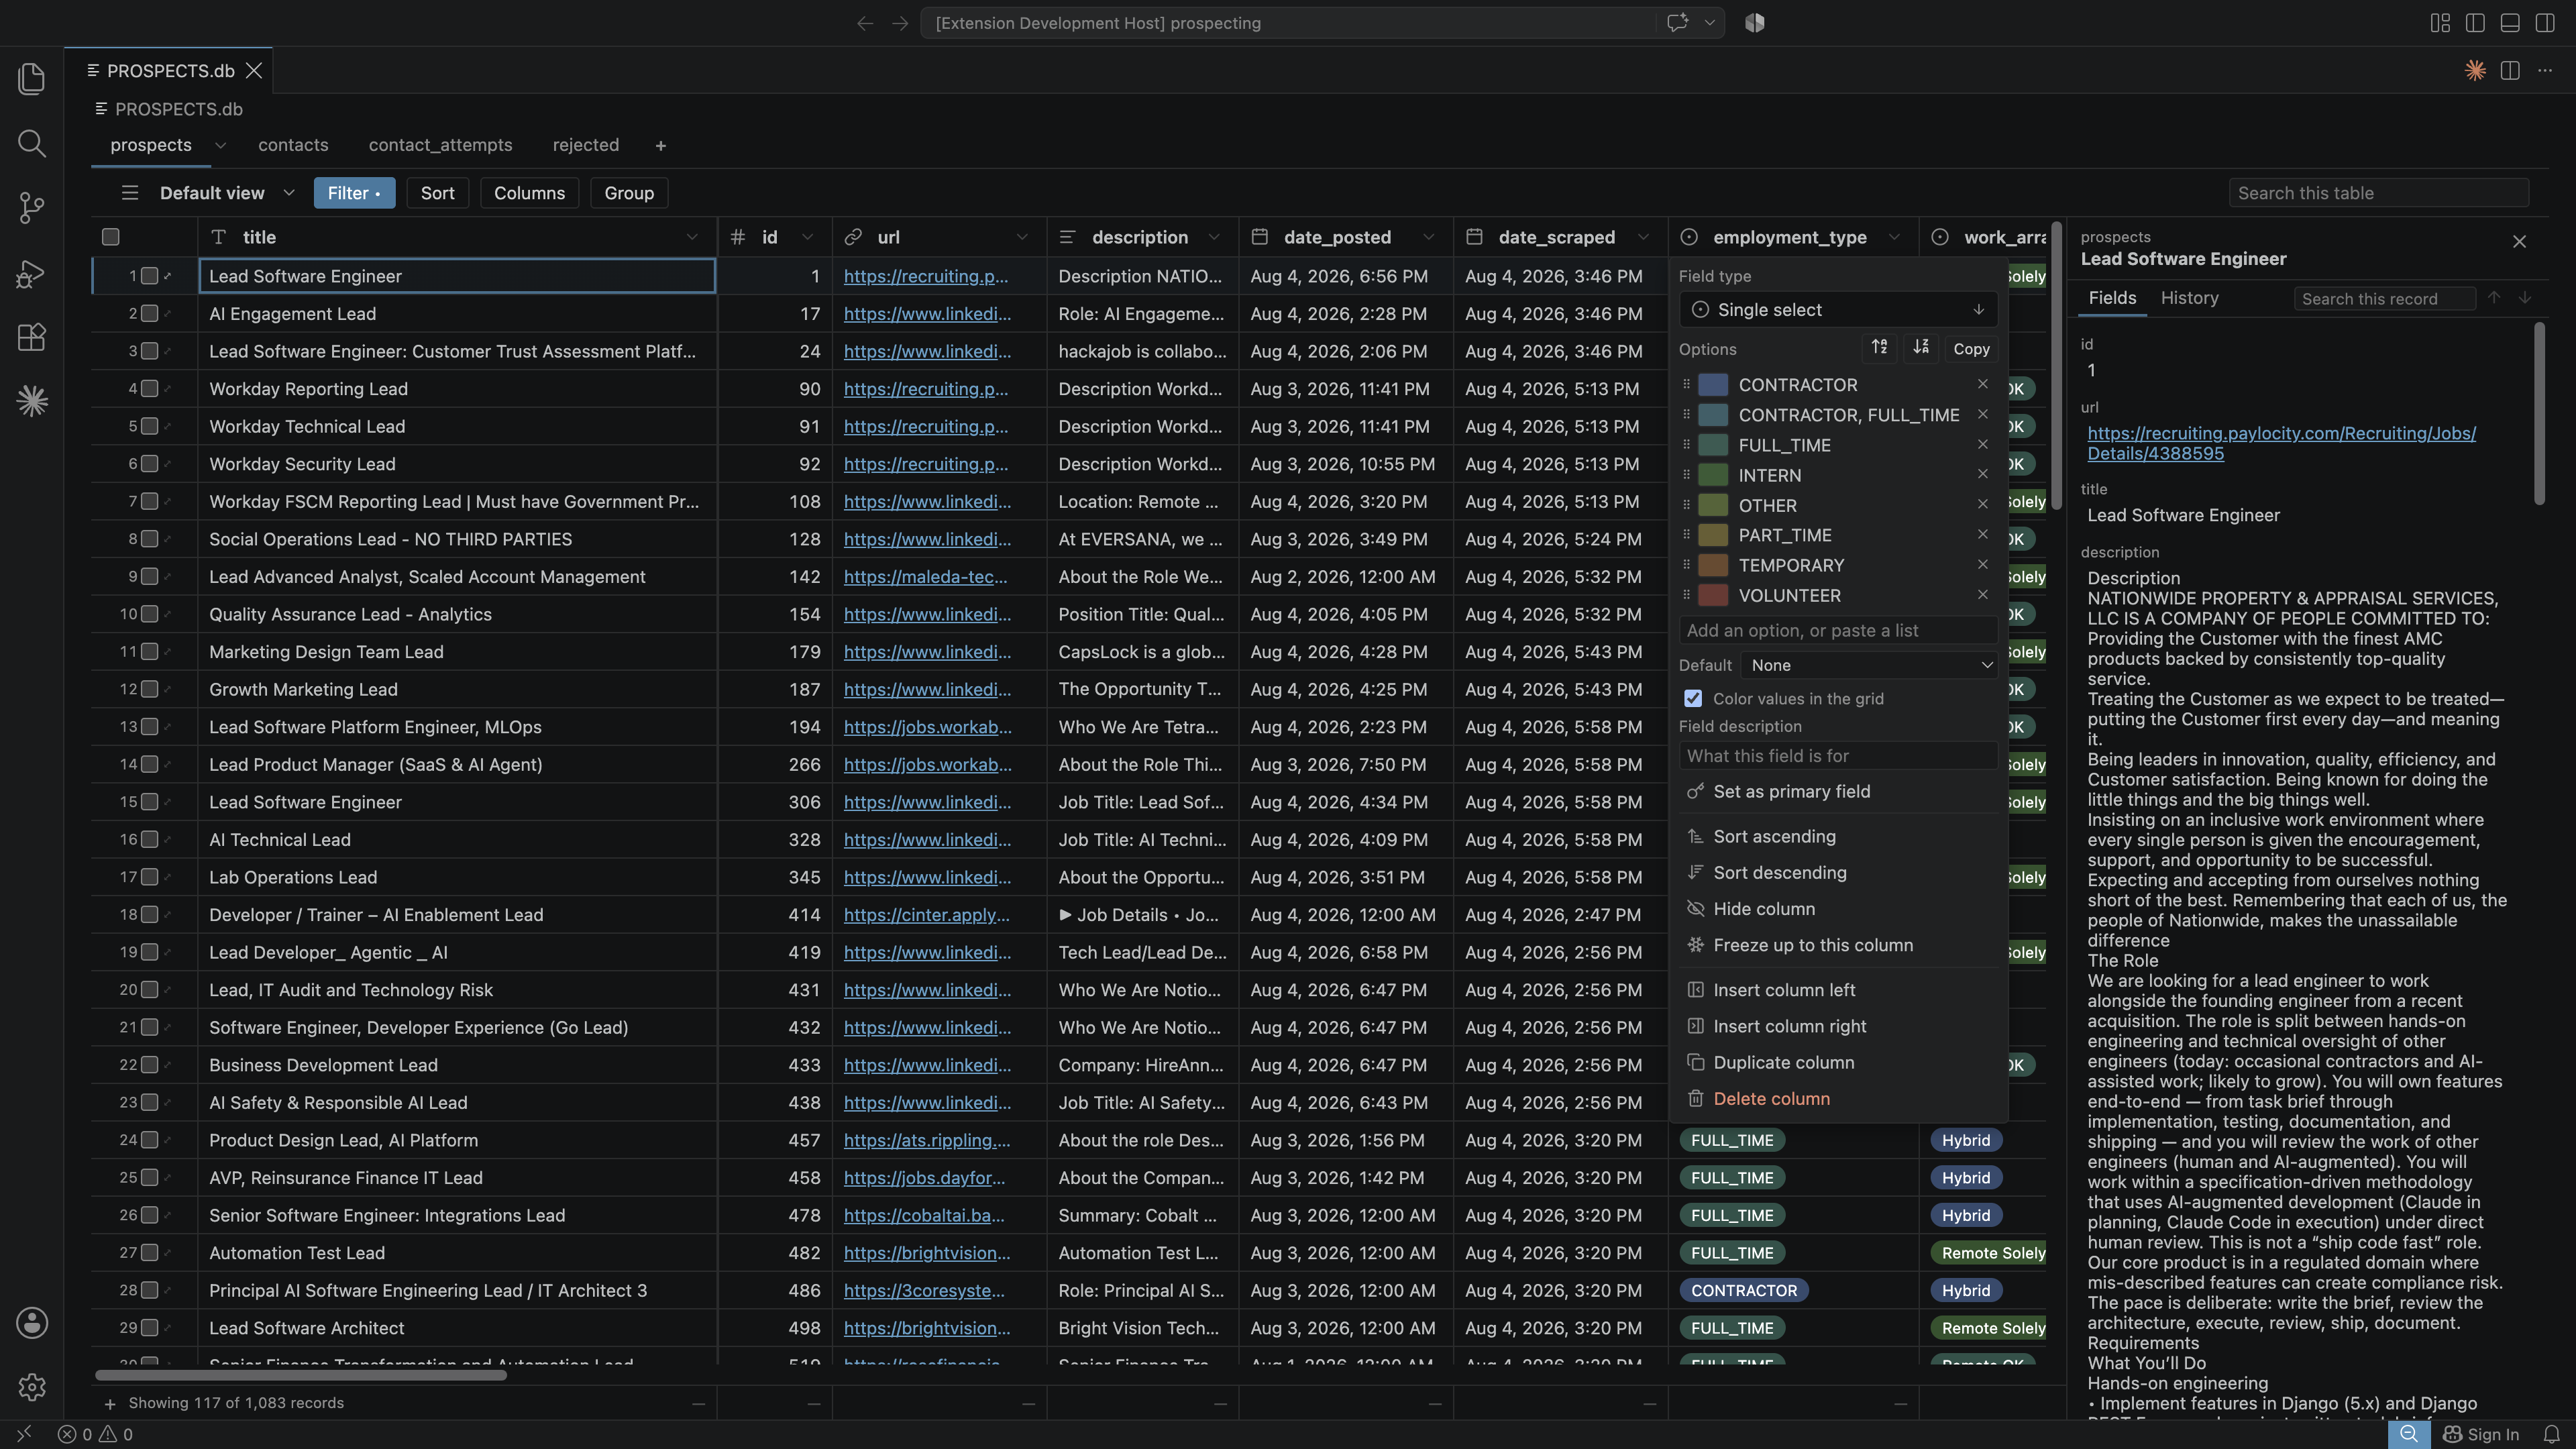Open Run and Debug in the activity bar
The height and width of the screenshot is (1449, 2576).
(32, 273)
